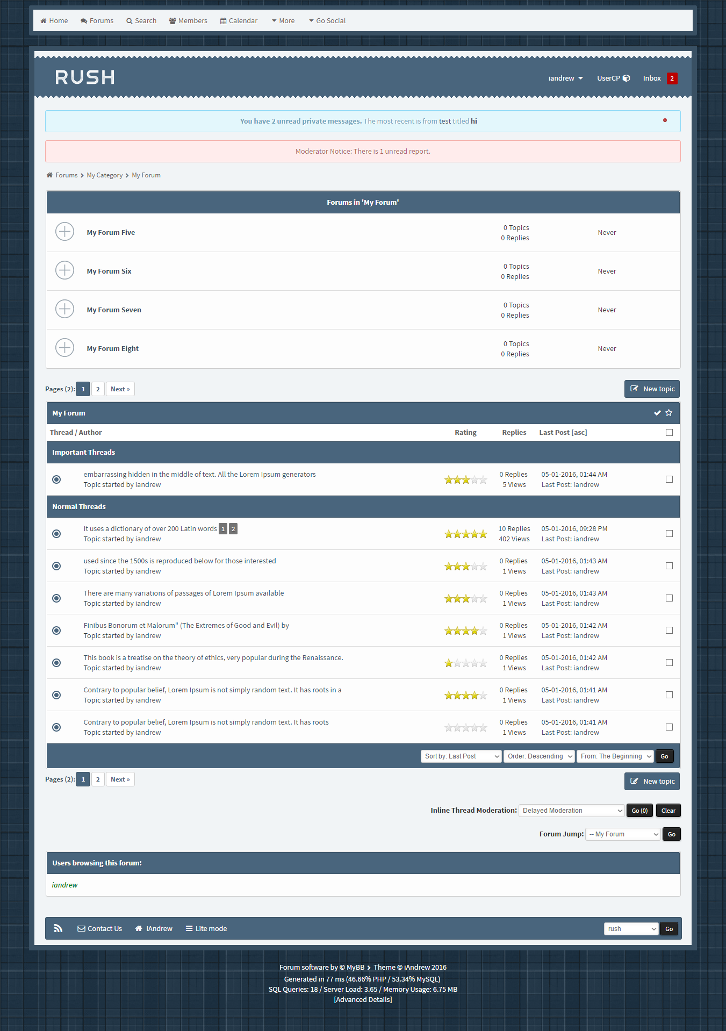Screen dimensions: 726x1031
Task: Check the 'embarrassing hidden' thread checkbox
Action: (x=669, y=479)
